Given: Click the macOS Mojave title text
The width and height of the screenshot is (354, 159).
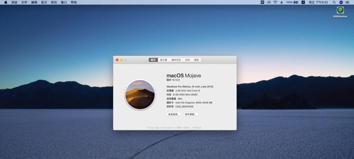Looking at the screenshot, I should (x=184, y=76).
